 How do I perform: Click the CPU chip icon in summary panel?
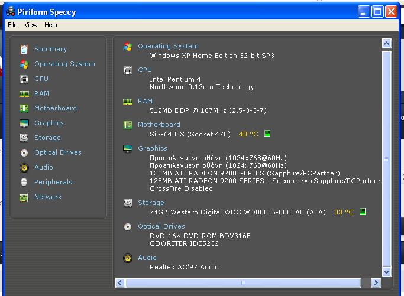click(128, 70)
